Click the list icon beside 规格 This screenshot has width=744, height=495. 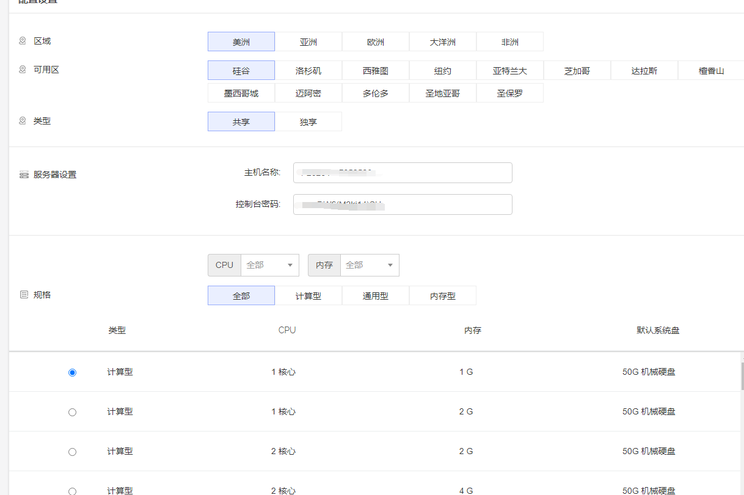point(24,295)
